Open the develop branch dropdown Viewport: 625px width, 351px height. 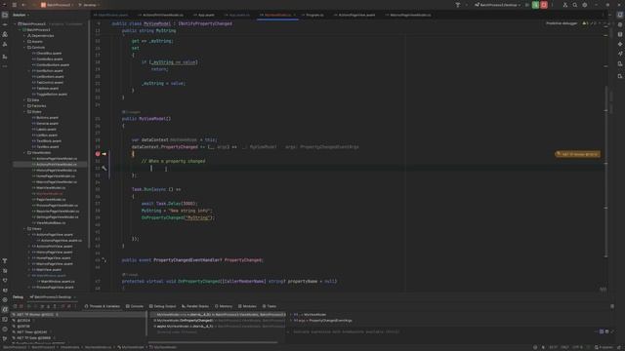[x=89, y=5]
